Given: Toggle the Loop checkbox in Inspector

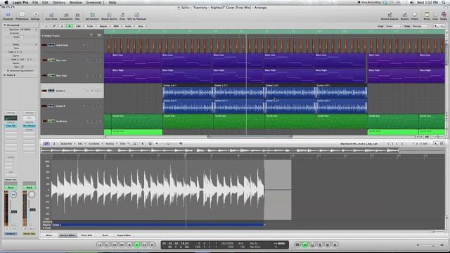Looking at the screenshot, I should pyautogui.click(x=22, y=37).
